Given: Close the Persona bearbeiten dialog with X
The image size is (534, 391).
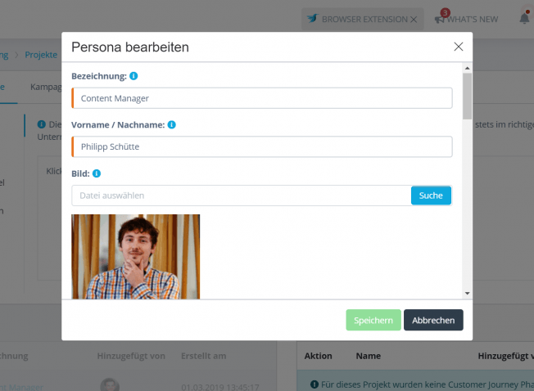Looking at the screenshot, I should click(x=459, y=47).
